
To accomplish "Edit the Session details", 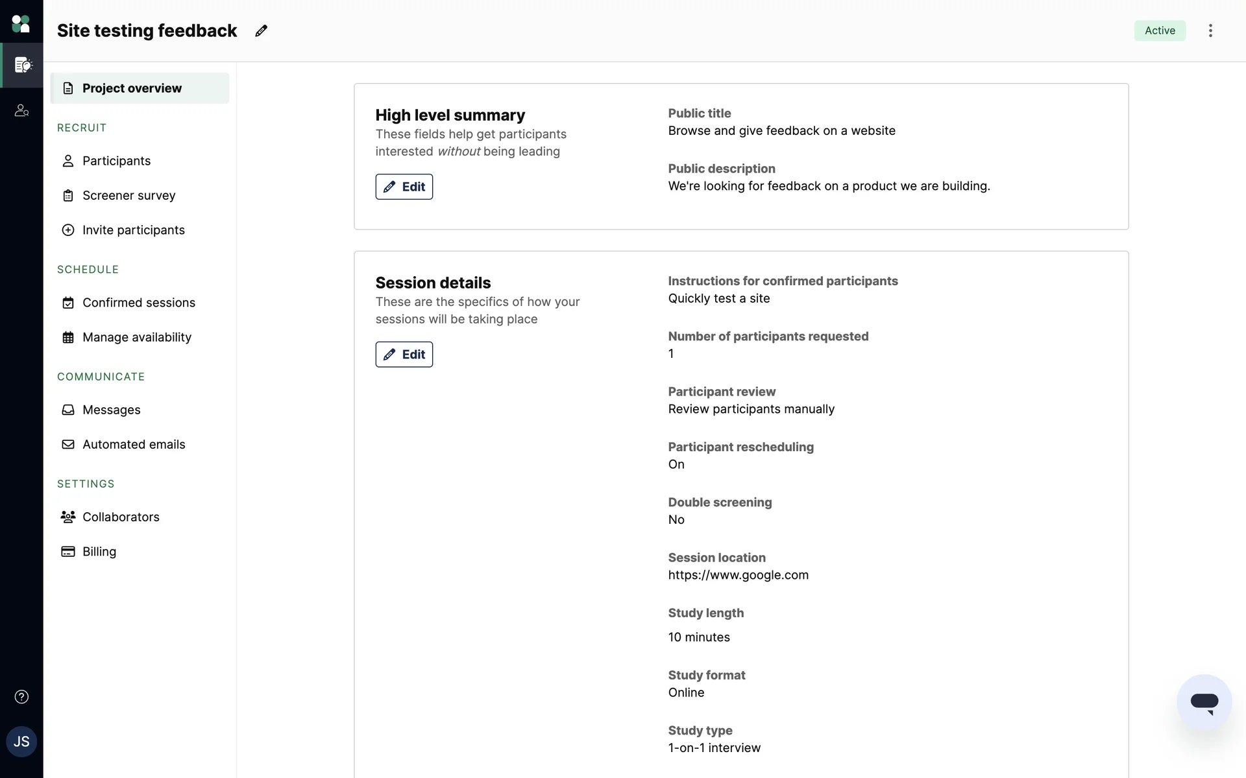I will (404, 355).
